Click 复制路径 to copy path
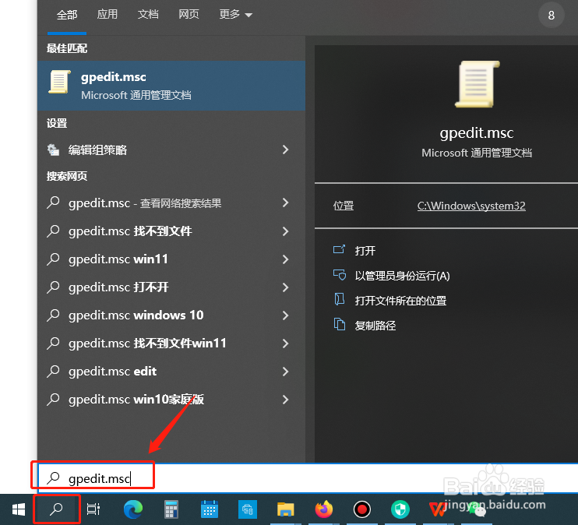The image size is (578, 525). coord(375,326)
